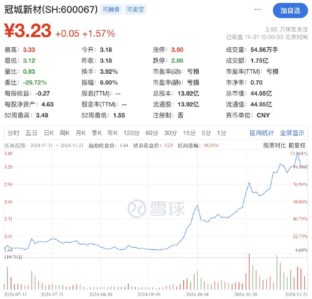Click the 可卖空 tag
Screen dimensions: 312x299
coord(135,10)
